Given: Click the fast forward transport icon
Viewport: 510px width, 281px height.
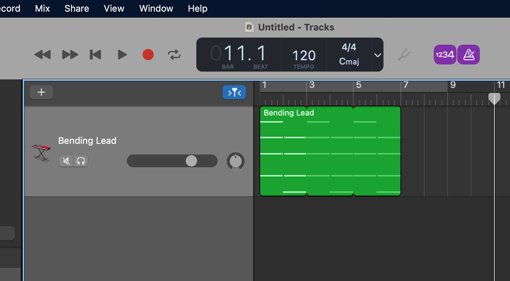Looking at the screenshot, I should [x=70, y=54].
